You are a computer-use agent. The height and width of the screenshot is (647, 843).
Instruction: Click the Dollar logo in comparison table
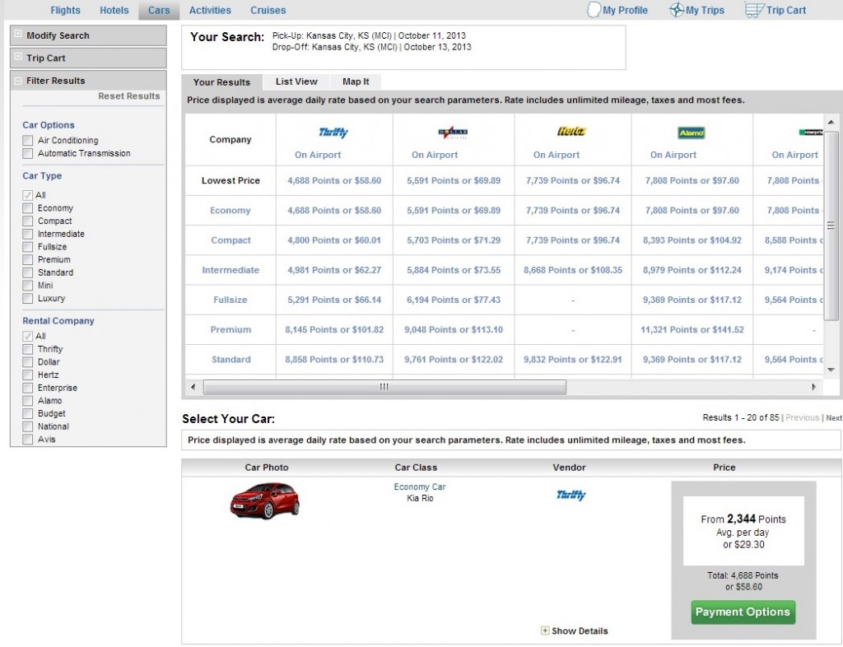454,133
